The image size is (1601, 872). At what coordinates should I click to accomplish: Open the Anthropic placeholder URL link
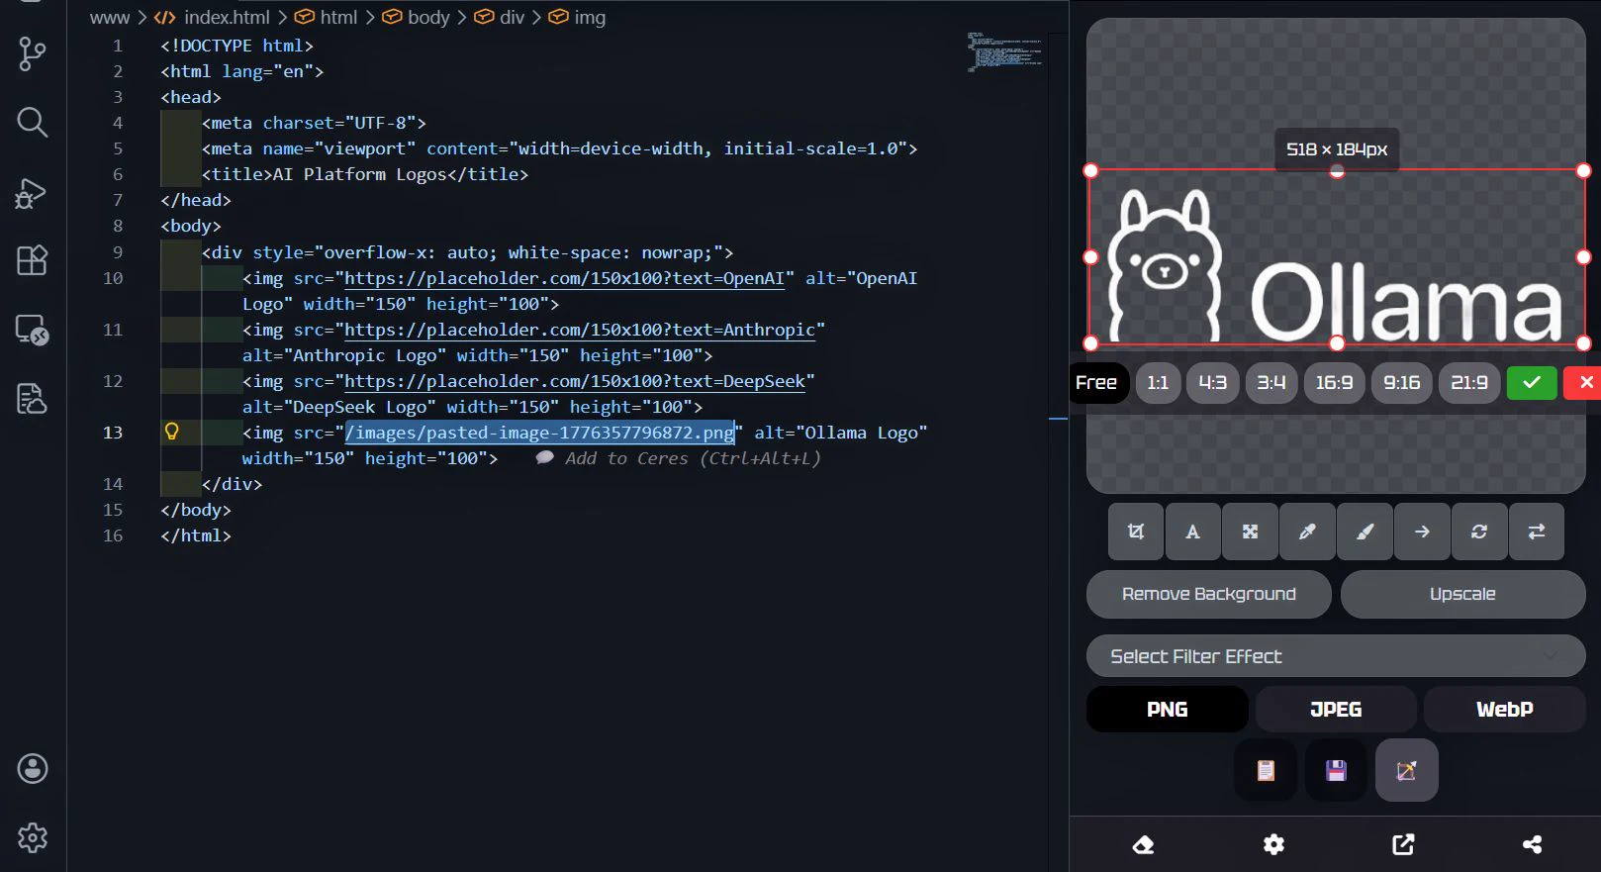pos(580,330)
